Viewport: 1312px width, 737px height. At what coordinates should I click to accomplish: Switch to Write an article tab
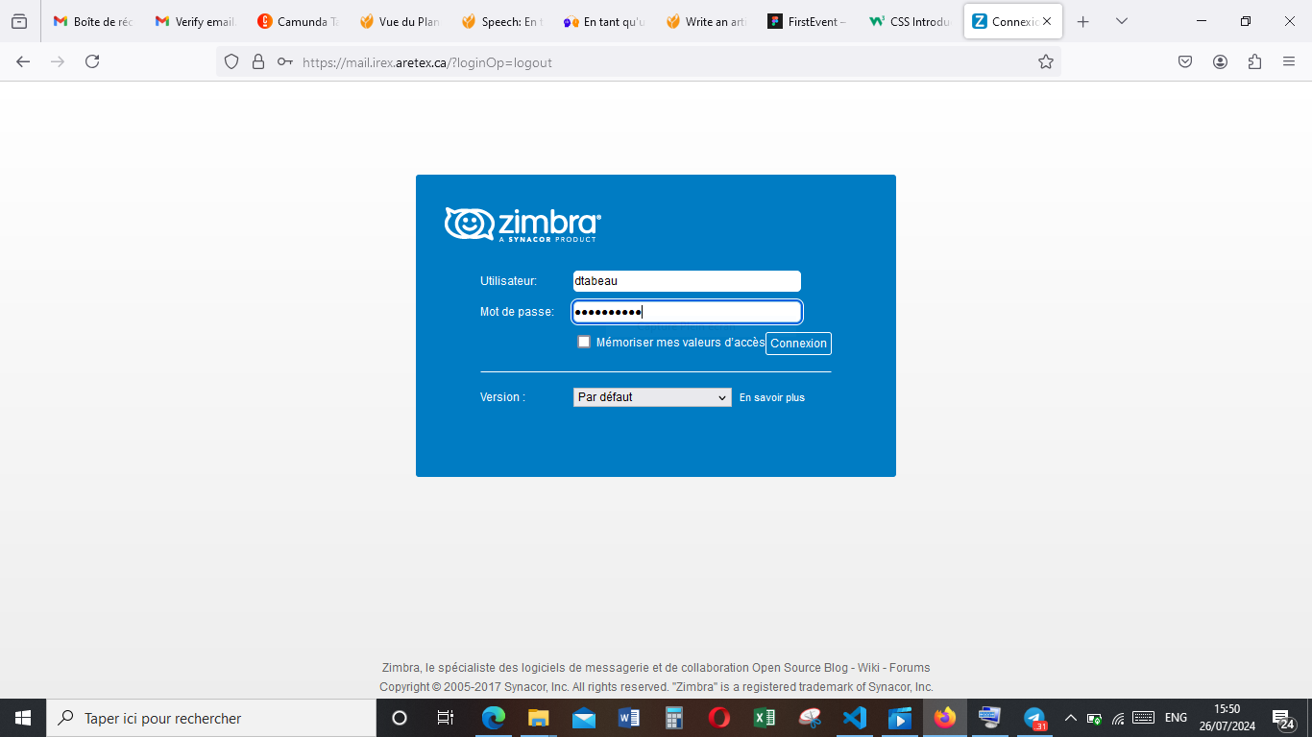[x=705, y=21]
